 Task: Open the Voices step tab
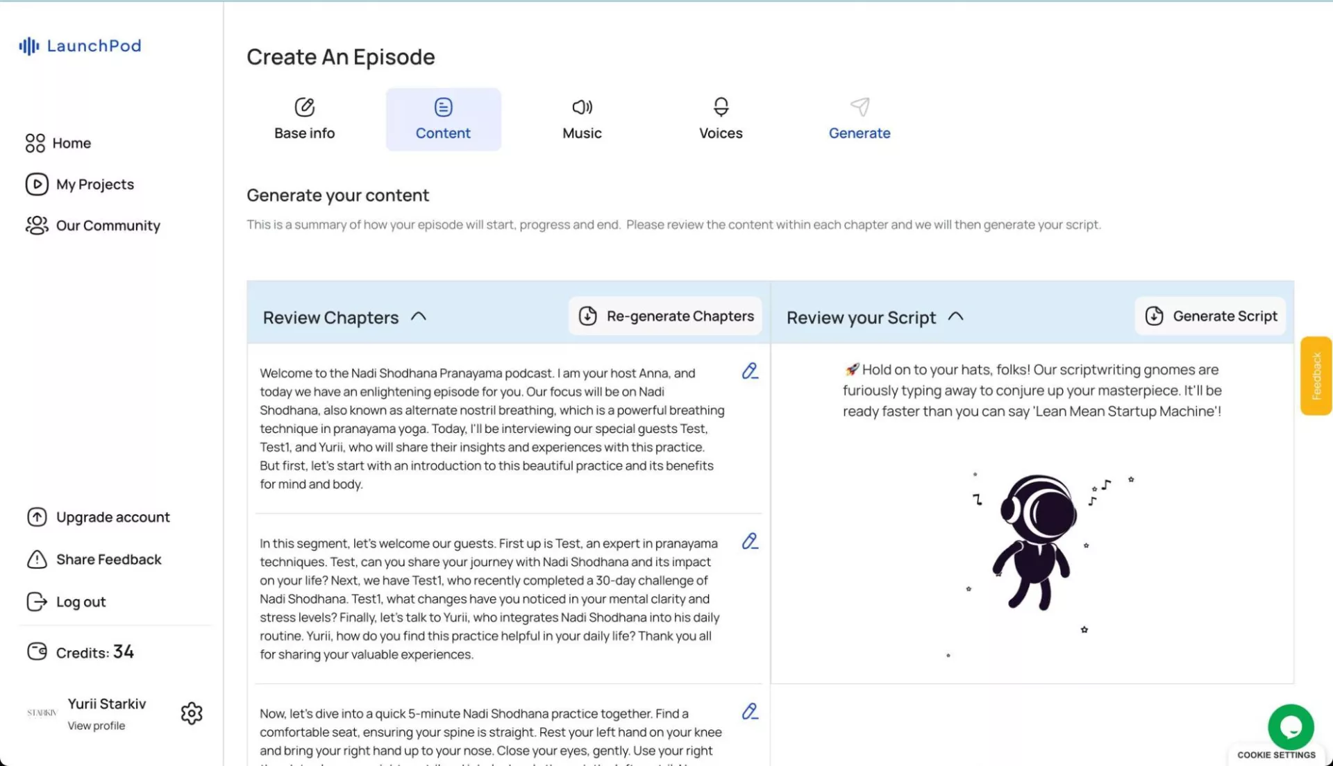[x=721, y=119]
